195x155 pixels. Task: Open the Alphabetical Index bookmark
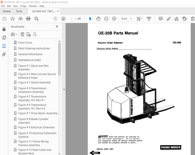click(x=30, y=60)
